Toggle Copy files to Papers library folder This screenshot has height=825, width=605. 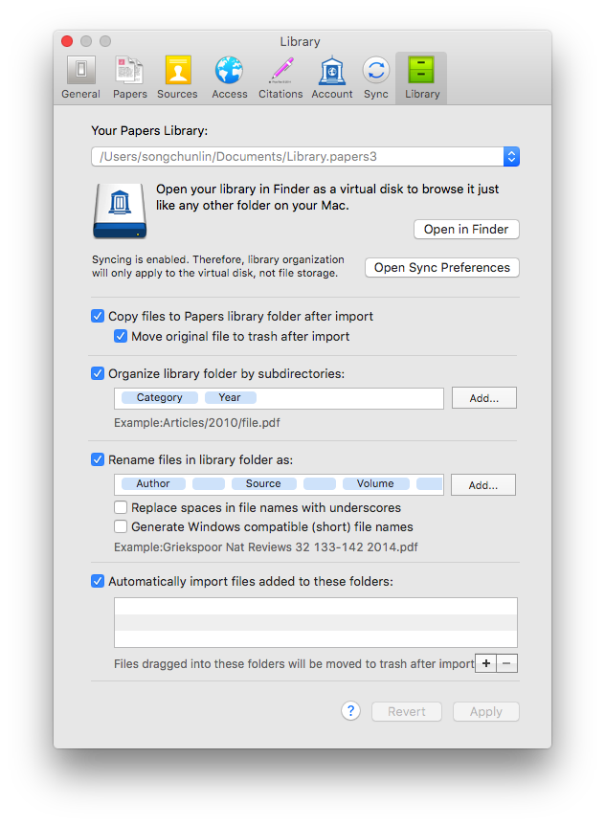click(98, 316)
